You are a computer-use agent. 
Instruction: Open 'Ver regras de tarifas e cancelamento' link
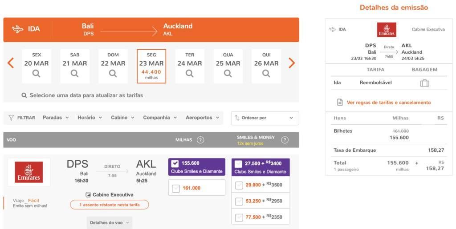point(388,103)
